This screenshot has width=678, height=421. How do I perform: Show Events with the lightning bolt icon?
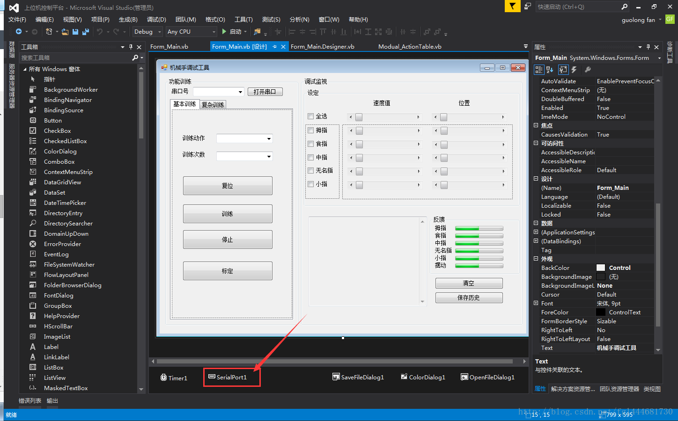pos(574,69)
